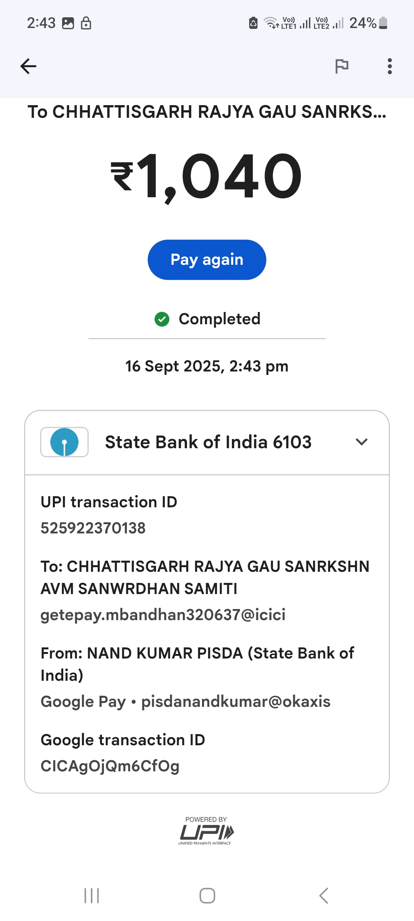The width and height of the screenshot is (414, 921).
Task: Tap the battery percentage status icon
Action: [x=368, y=23]
